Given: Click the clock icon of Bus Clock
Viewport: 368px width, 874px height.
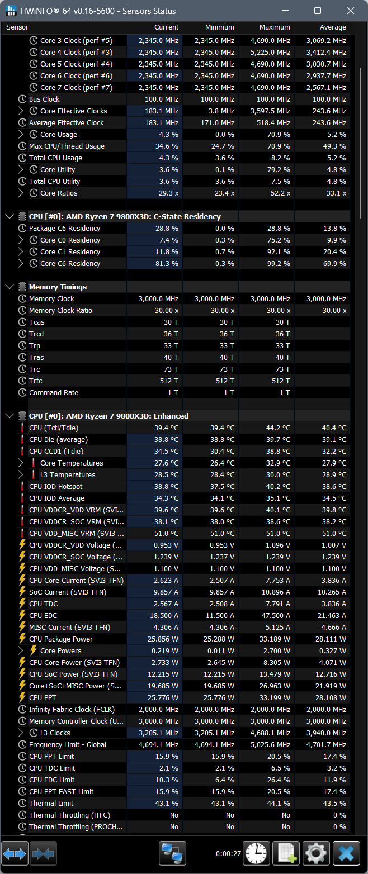Looking at the screenshot, I should (22, 99).
